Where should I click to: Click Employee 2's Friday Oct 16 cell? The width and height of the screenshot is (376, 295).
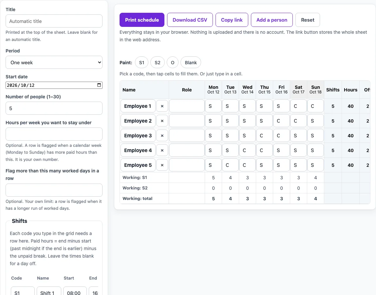point(282,121)
